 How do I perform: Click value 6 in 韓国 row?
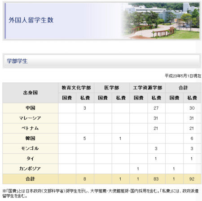192,138
